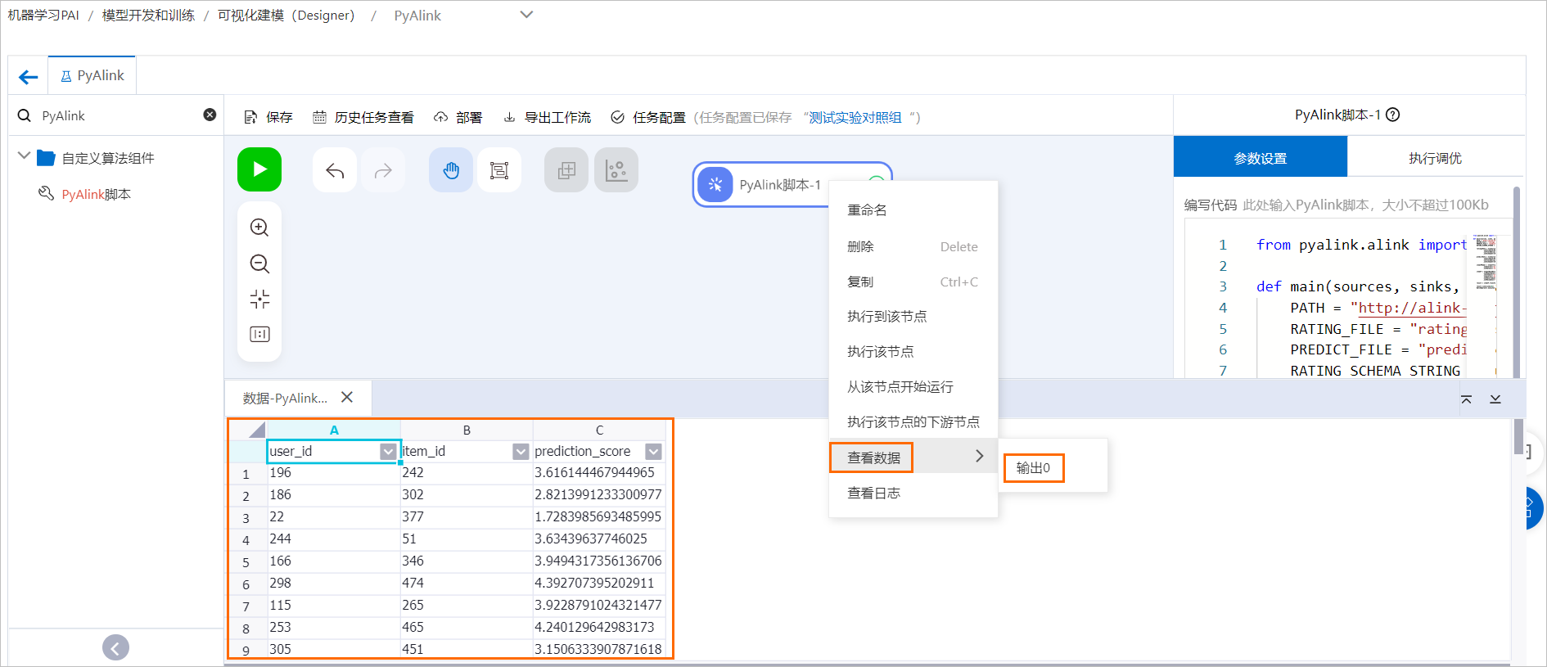Click the search magnifier icon
This screenshot has height=667, width=1547.
pos(25,115)
